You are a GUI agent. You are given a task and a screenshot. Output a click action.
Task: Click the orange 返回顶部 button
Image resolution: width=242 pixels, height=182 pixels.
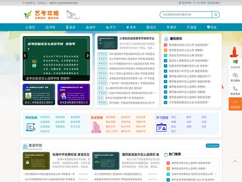tap(235, 104)
